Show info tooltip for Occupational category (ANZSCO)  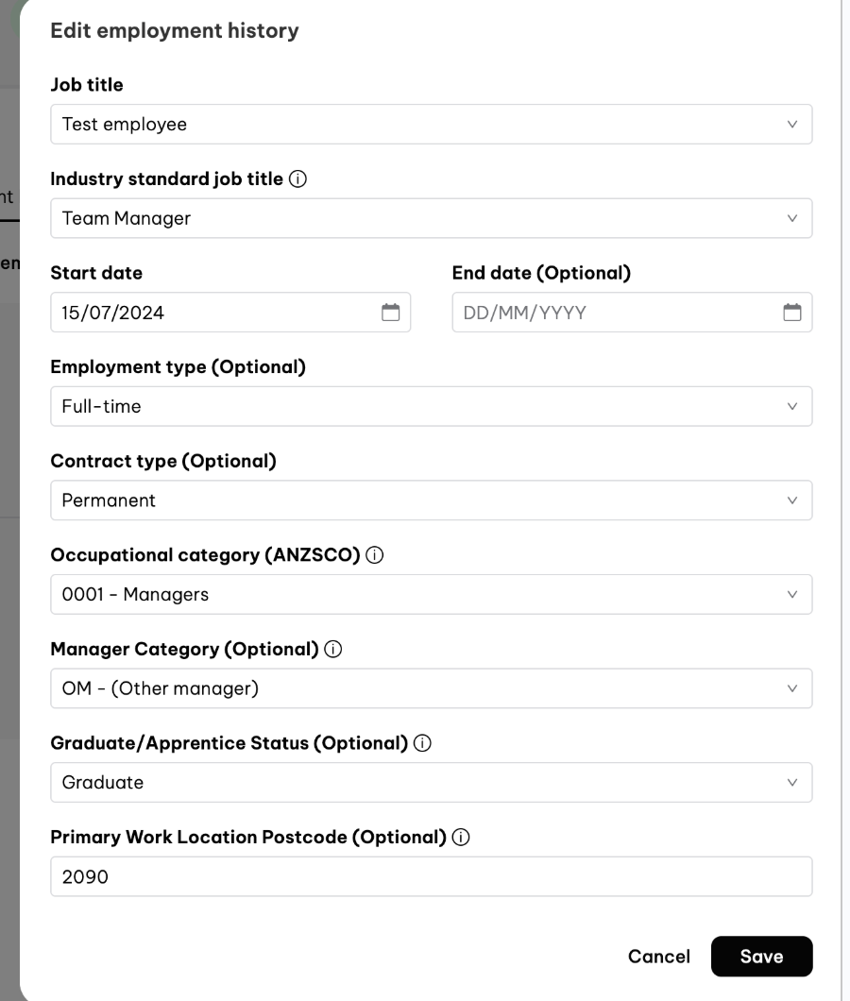[374, 554]
